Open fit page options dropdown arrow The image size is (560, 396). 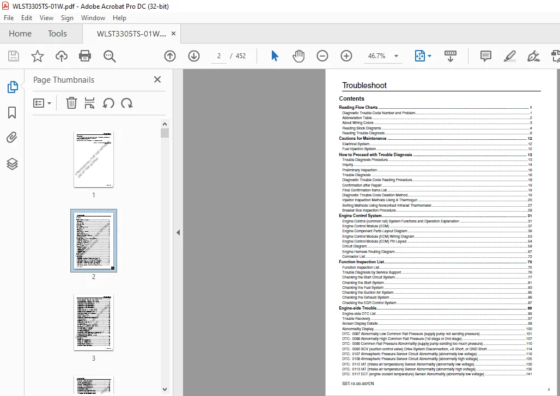[x=430, y=56]
